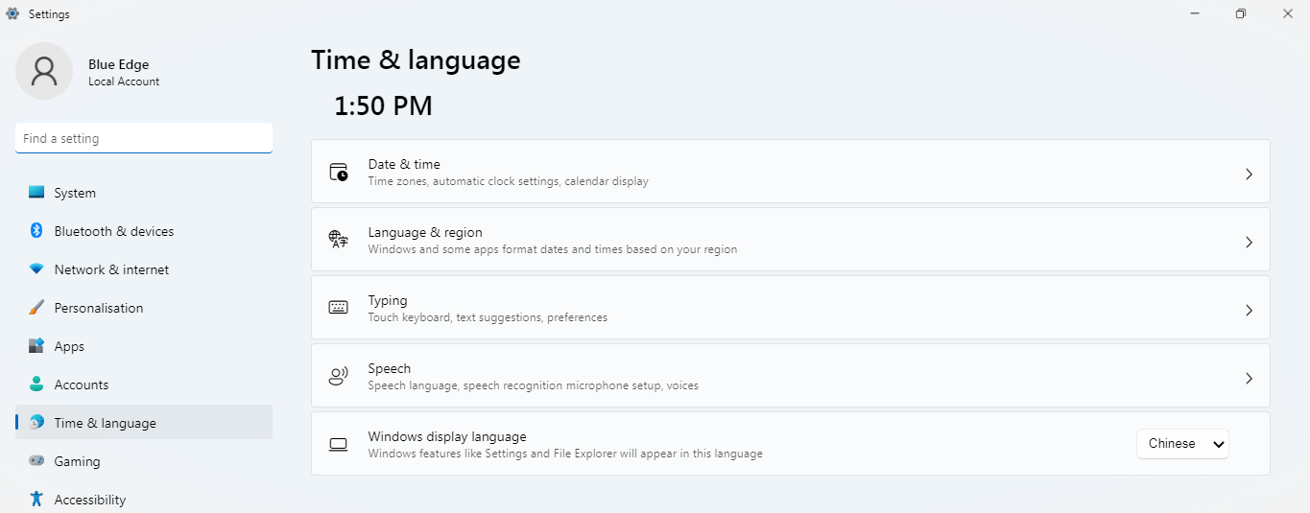Expand Date & time with chevron arrow
Image resolution: width=1310 pixels, height=513 pixels.
[1249, 175]
